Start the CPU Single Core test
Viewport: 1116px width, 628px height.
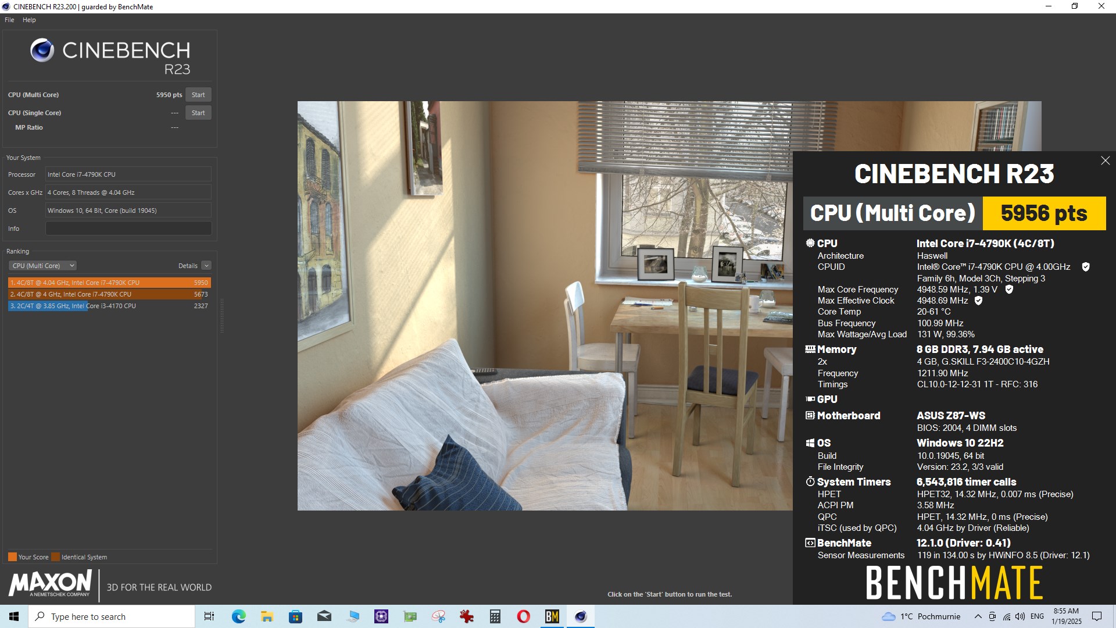(198, 113)
